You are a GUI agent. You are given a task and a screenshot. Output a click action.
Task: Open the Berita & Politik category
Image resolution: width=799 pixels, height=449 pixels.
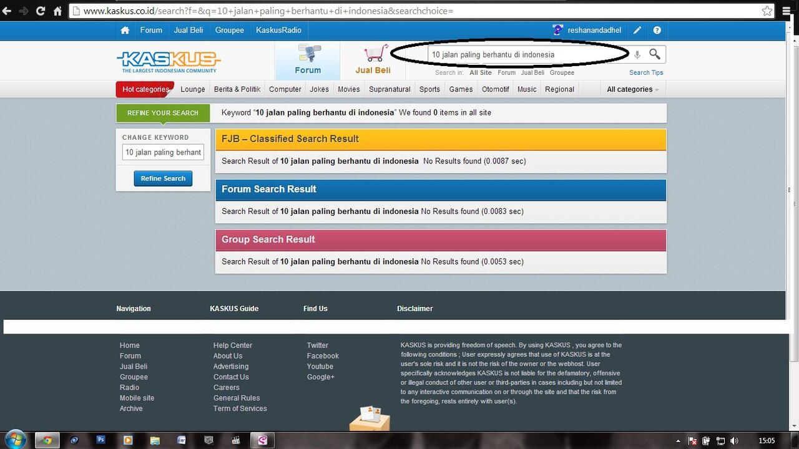click(x=237, y=89)
